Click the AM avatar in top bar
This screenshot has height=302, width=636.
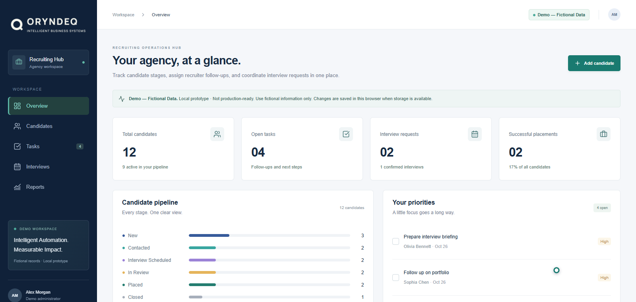pyautogui.click(x=614, y=15)
